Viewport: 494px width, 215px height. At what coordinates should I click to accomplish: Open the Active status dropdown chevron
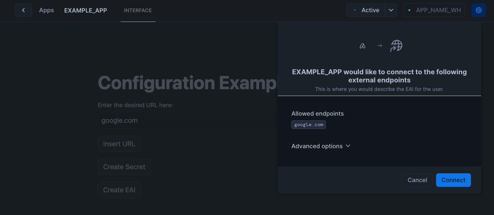391,10
